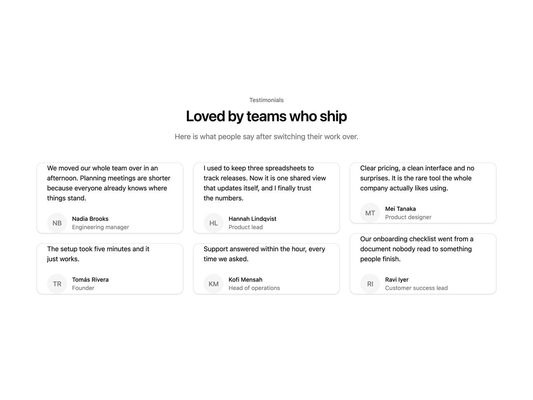The height and width of the screenshot is (400, 533).
Task: Click the heading Loved by teams who ship
Action: point(266,116)
